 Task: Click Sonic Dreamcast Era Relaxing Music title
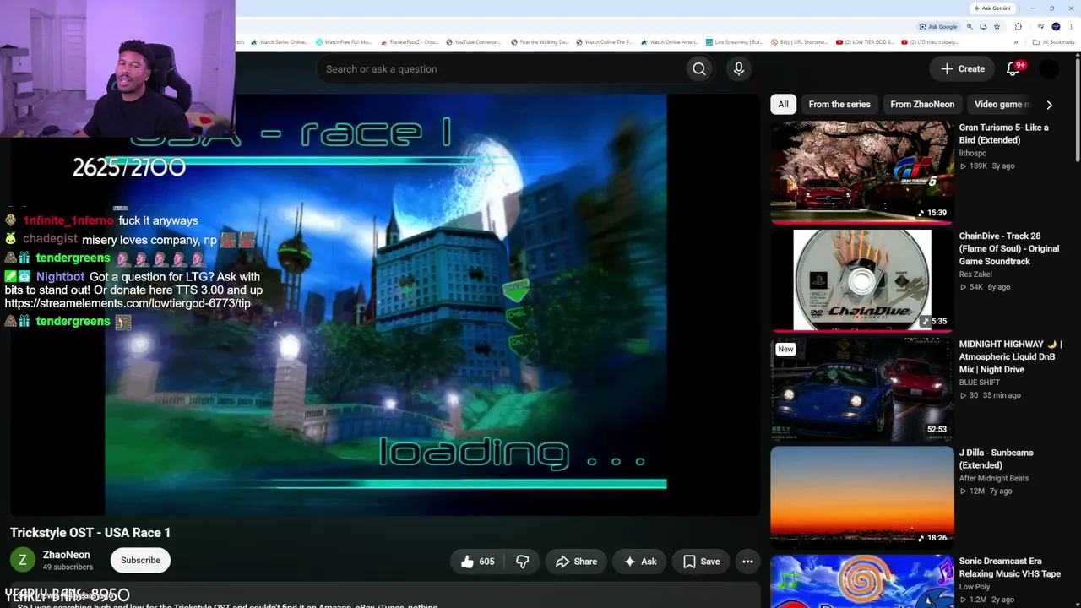1009,567
